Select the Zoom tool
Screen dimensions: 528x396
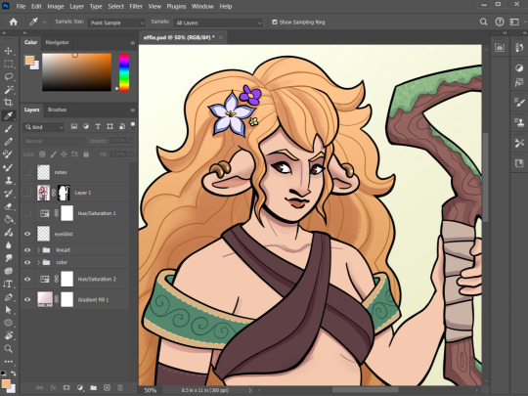[9, 348]
